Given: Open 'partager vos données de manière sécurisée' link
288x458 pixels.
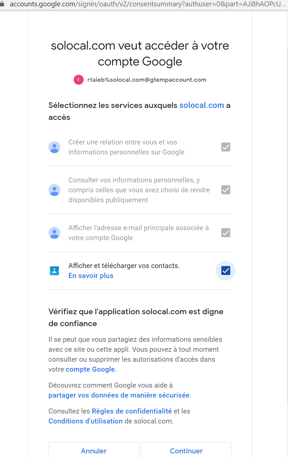Looking at the screenshot, I should (x=119, y=395).
